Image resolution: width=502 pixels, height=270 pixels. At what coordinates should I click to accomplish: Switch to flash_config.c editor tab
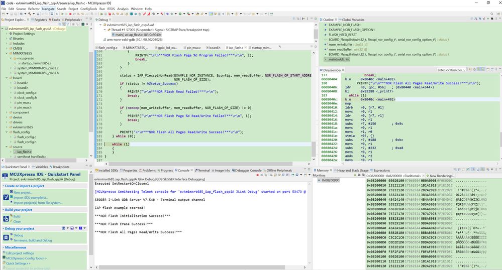point(107,48)
